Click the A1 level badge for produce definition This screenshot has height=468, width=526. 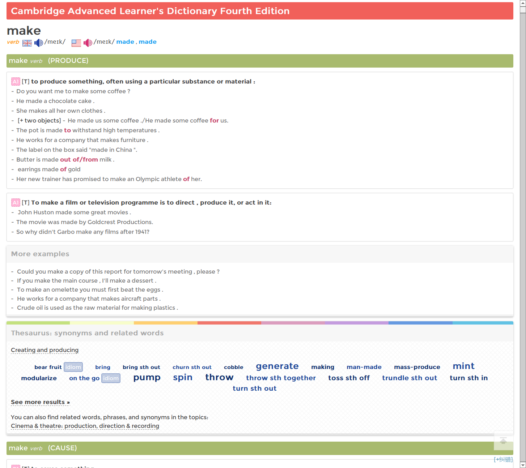point(16,82)
